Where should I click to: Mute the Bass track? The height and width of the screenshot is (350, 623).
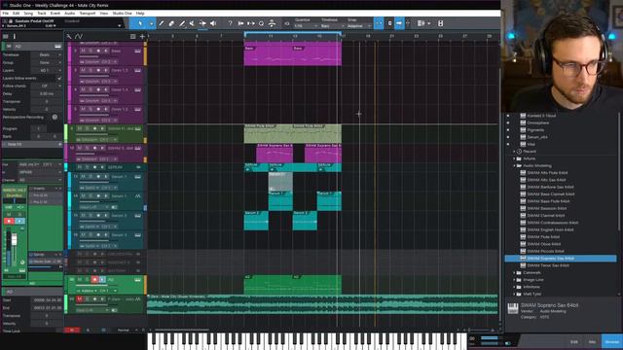tap(83, 51)
